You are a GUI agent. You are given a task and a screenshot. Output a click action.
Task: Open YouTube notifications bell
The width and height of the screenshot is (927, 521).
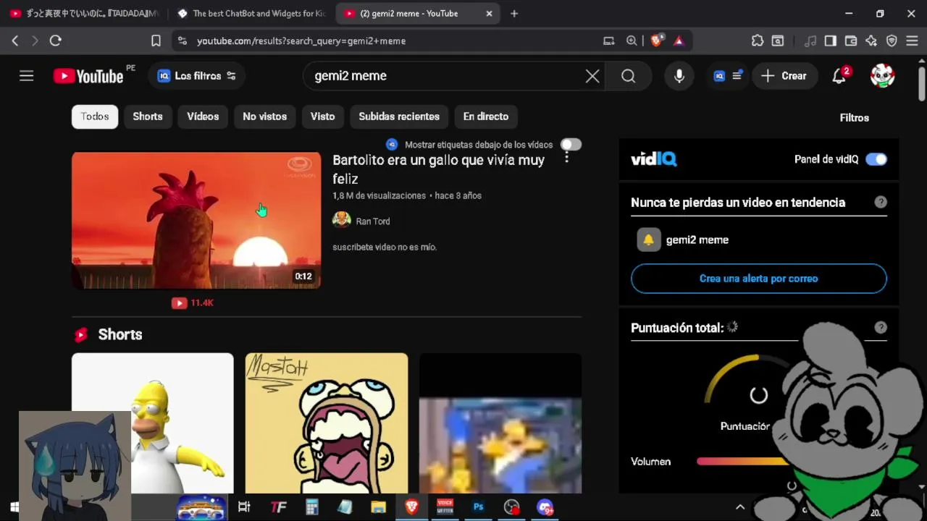(839, 76)
